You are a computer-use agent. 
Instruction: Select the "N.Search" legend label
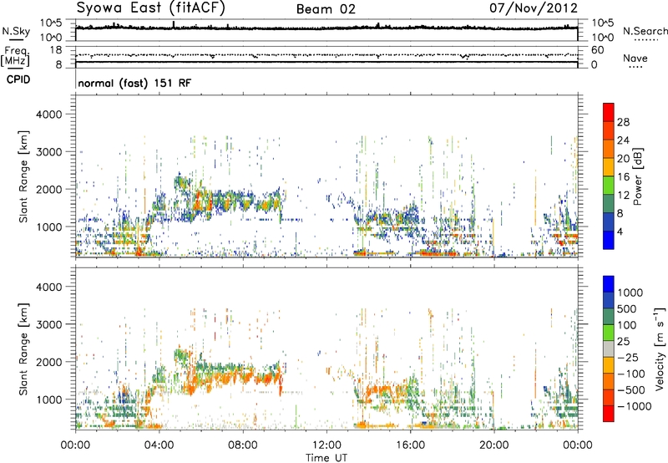coord(645,31)
